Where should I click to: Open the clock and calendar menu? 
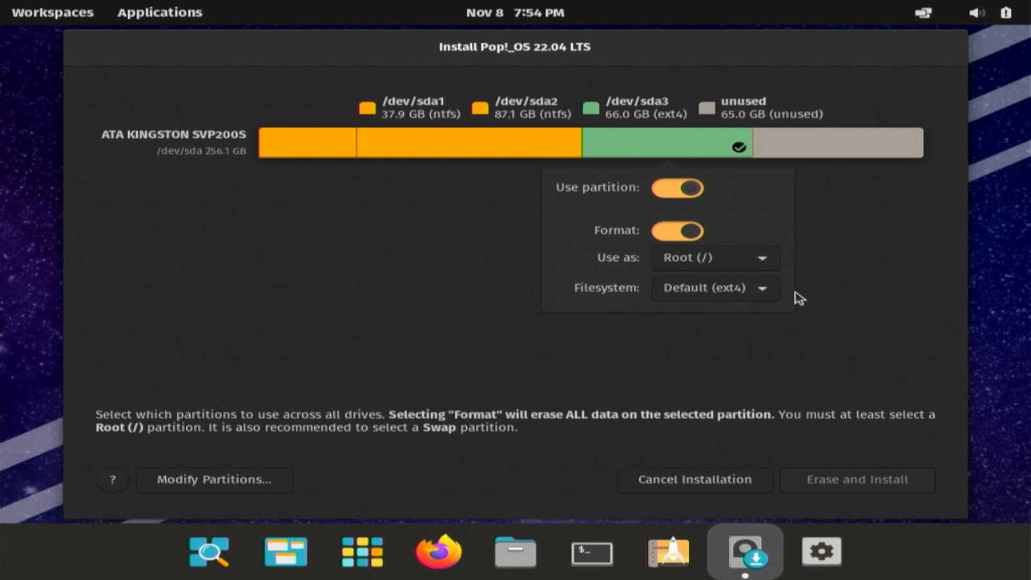click(515, 13)
